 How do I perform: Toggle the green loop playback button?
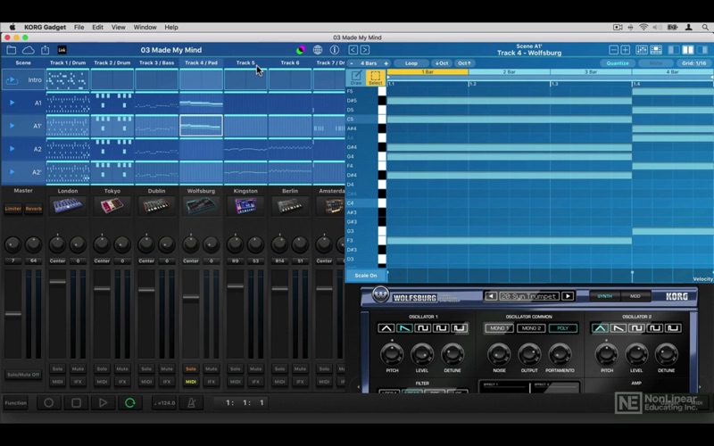tap(130, 403)
